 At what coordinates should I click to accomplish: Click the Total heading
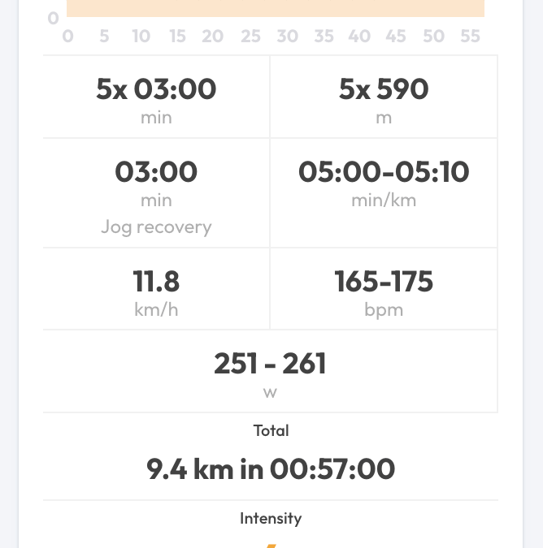click(271, 430)
